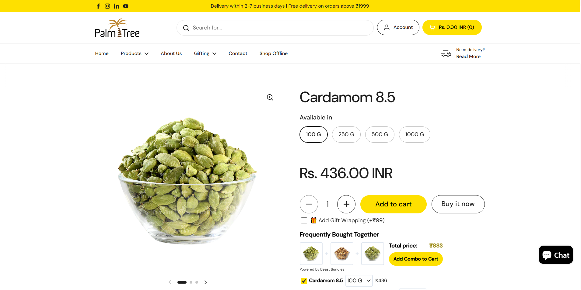Open the YouTube social icon
The height and width of the screenshot is (290, 581).
point(126,6)
